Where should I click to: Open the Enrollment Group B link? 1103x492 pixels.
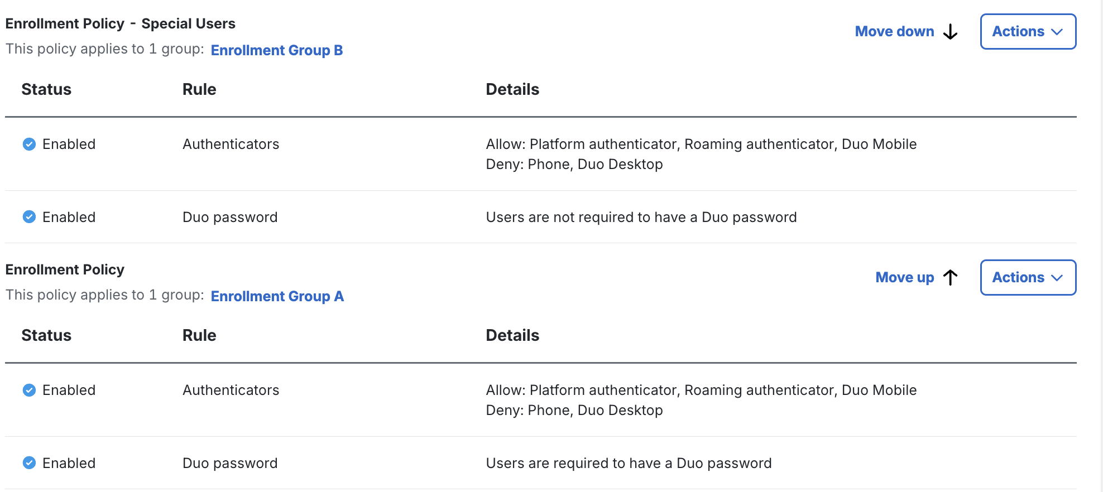coord(276,50)
